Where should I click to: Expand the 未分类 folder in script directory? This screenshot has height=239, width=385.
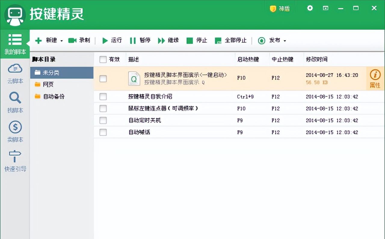(x=51, y=72)
